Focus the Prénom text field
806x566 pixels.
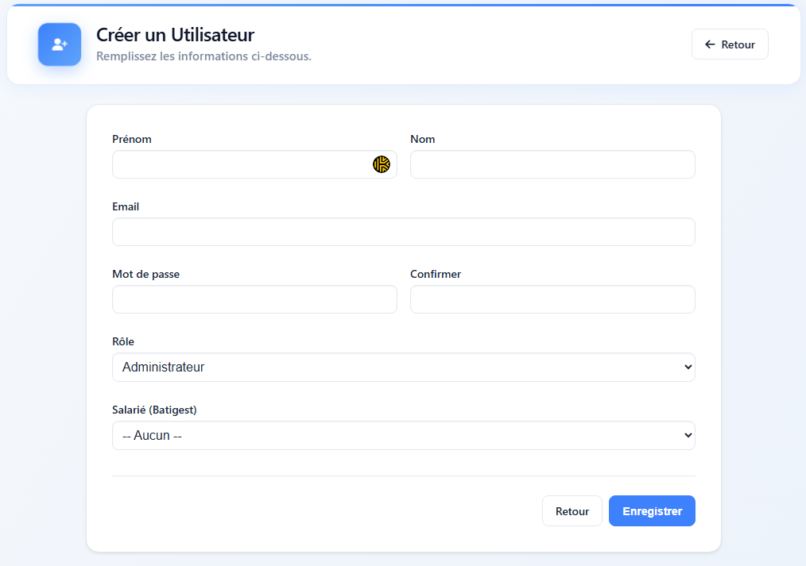(x=238, y=164)
